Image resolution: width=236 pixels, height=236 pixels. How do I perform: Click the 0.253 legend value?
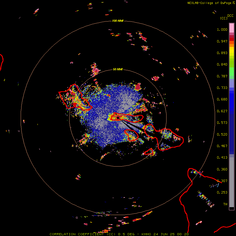point(222,192)
